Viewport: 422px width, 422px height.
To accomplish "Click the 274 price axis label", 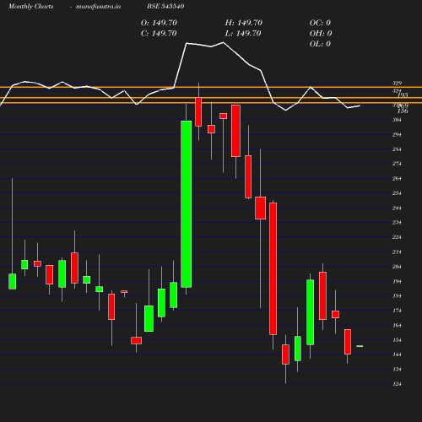I will click(397, 164).
